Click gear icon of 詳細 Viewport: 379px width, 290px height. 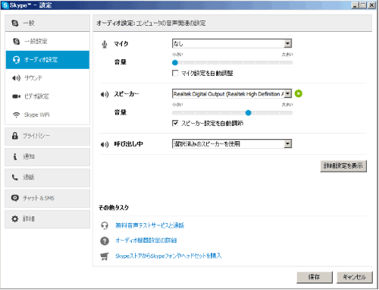click(x=15, y=219)
